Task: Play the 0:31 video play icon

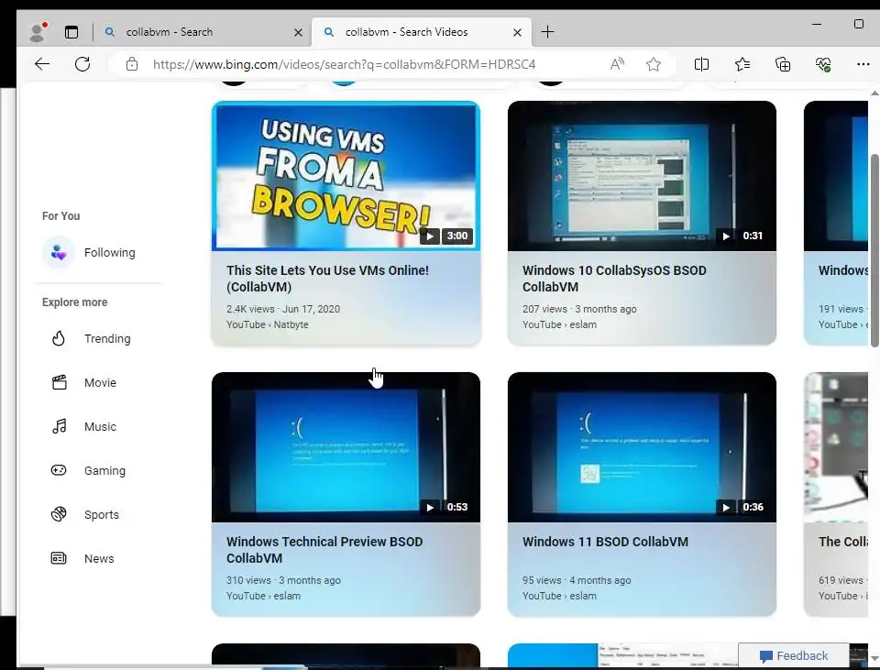Action: point(726,236)
